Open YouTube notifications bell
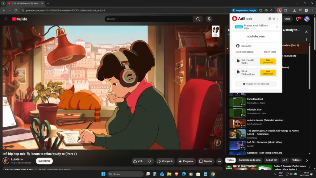316x178 pixels. [297, 19]
